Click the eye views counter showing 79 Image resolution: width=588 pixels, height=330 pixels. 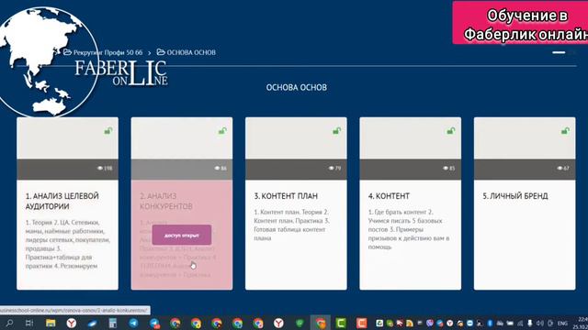coord(334,169)
